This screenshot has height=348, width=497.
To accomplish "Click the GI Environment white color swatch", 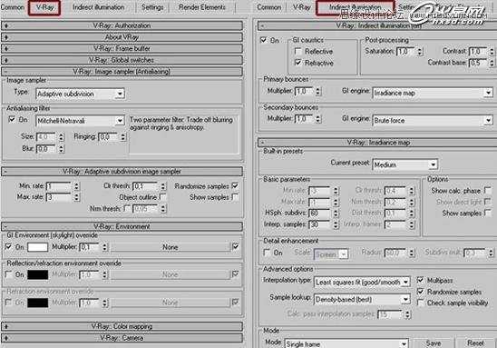I will tap(38, 247).
